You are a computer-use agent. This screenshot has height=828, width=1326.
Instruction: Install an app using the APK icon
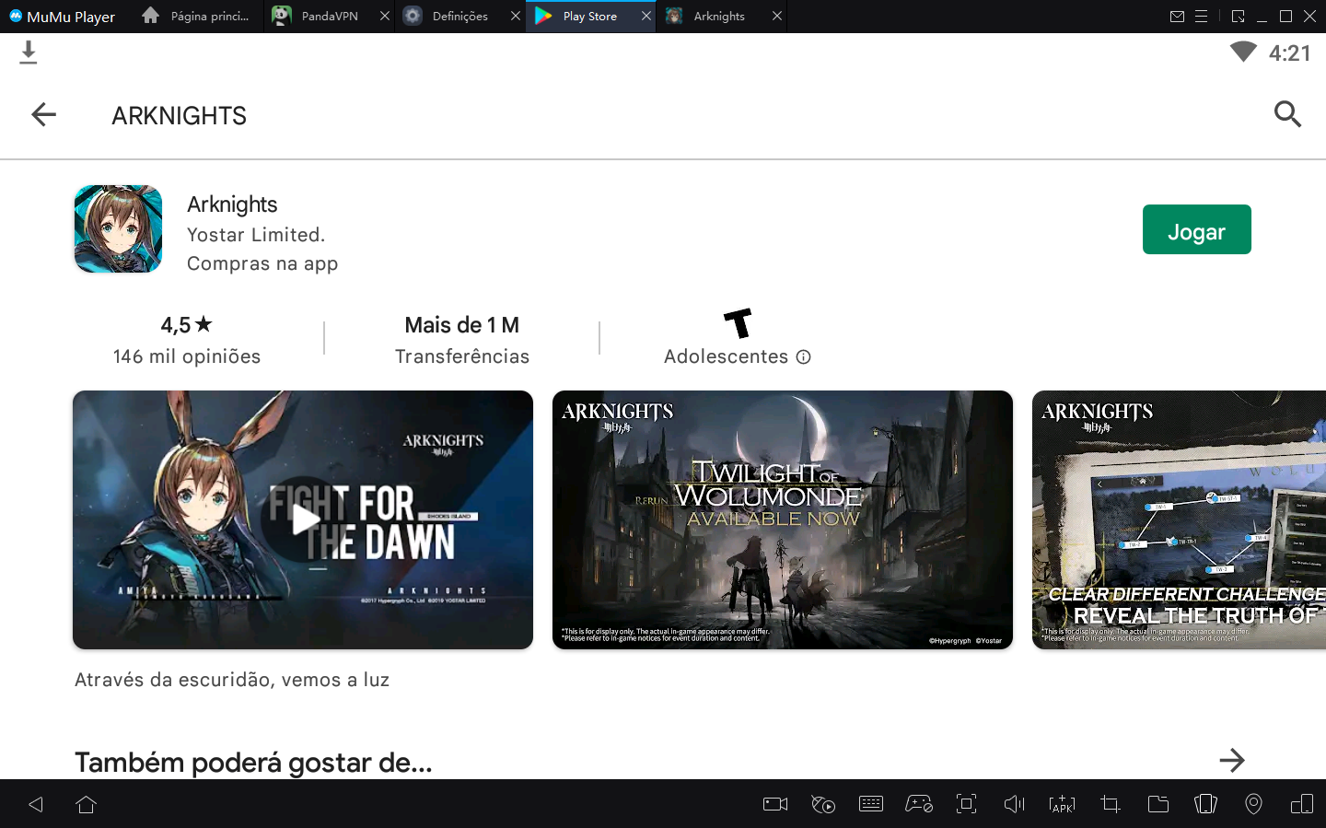[x=1062, y=804]
